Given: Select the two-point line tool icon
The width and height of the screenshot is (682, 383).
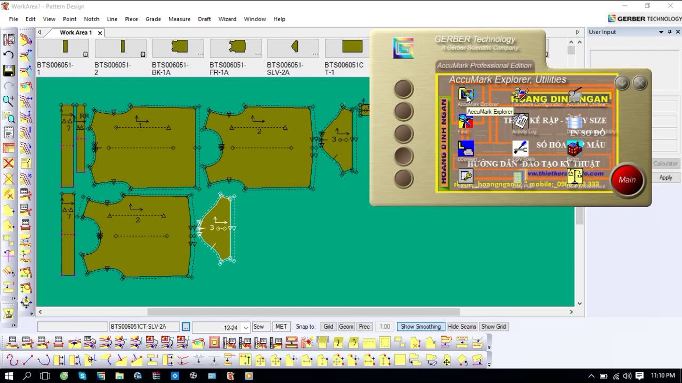Looking at the screenshot, I should click(x=28, y=360).
